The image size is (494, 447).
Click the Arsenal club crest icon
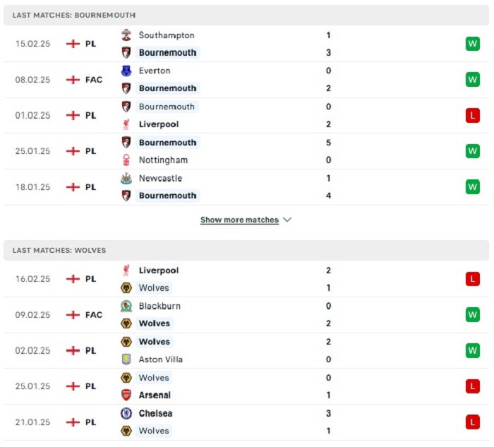[x=126, y=395]
